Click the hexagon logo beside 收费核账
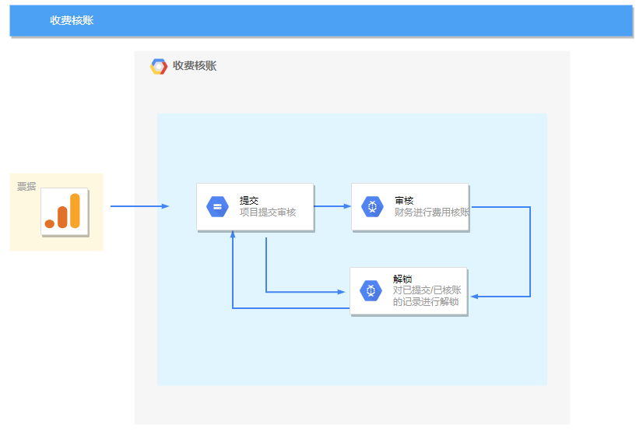The height and width of the screenshot is (439, 643). pyautogui.click(x=159, y=66)
